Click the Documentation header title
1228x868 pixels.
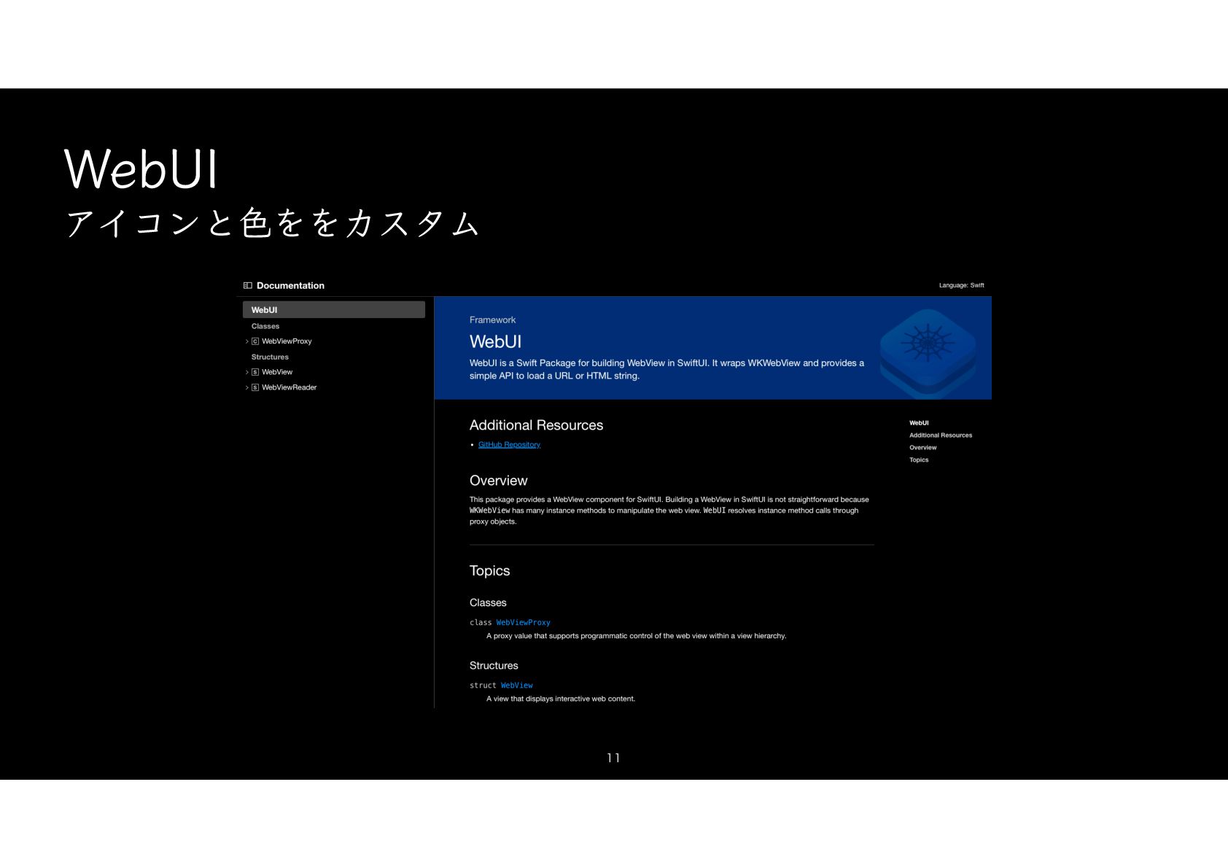[x=290, y=285]
